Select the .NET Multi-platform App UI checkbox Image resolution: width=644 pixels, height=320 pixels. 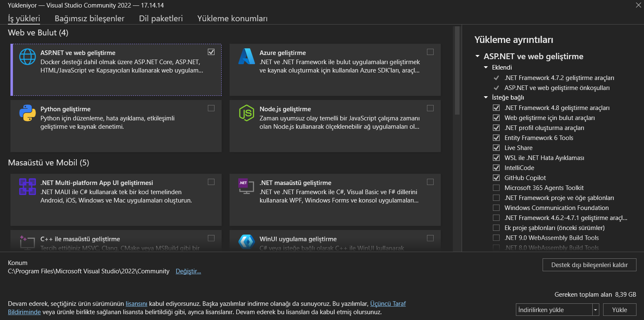click(211, 182)
